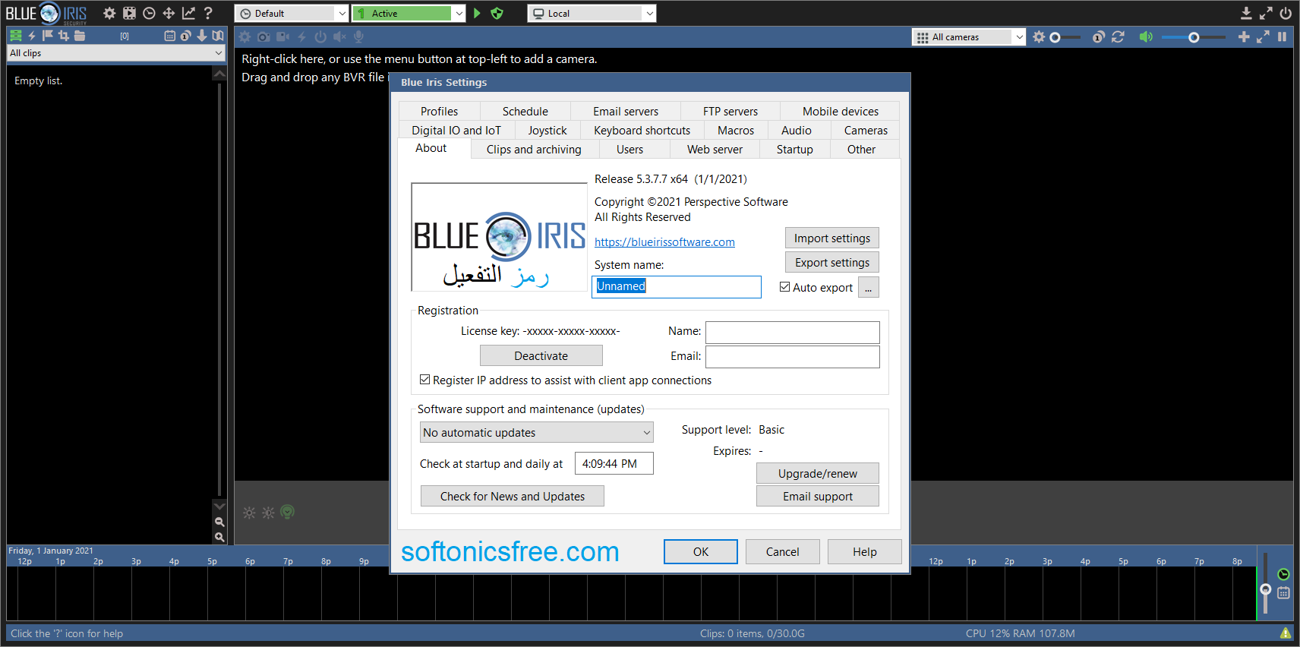This screenshot has height=647, width=1300.
Task: Click the Export settings button
Action: (x=832, y=262)
